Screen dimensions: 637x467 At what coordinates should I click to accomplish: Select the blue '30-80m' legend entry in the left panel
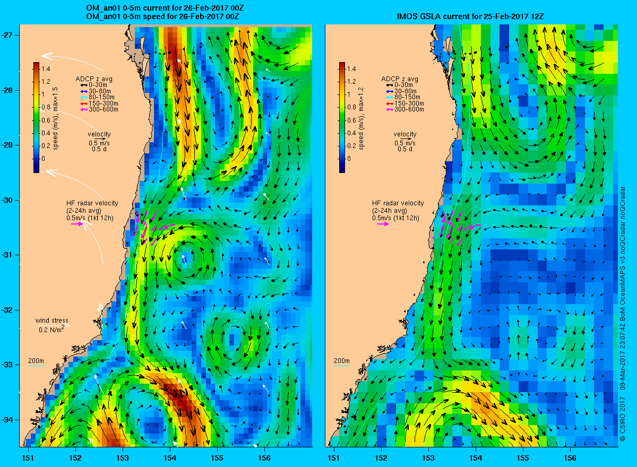click(x=97, y=91)
